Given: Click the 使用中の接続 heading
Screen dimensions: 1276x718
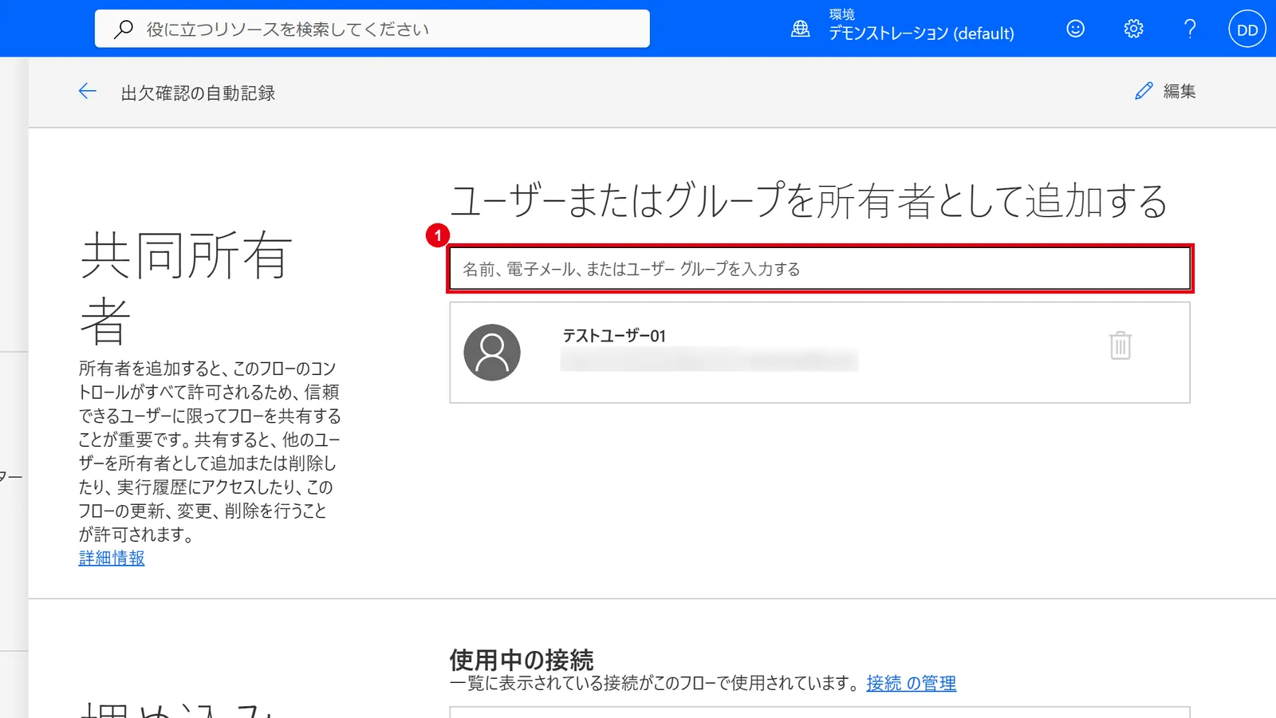Looking at the screenshot, I should (x=522, y=660).
